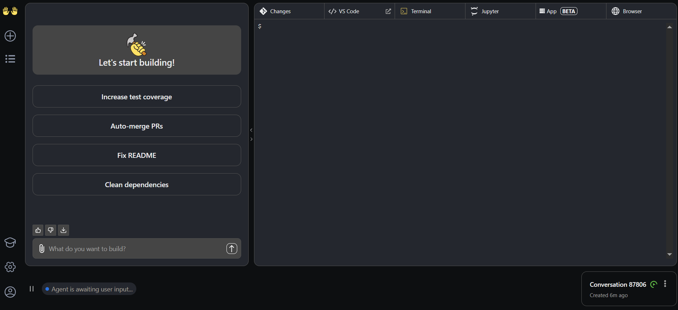Attach a file with paperclip icon

[x=42, y=249]
